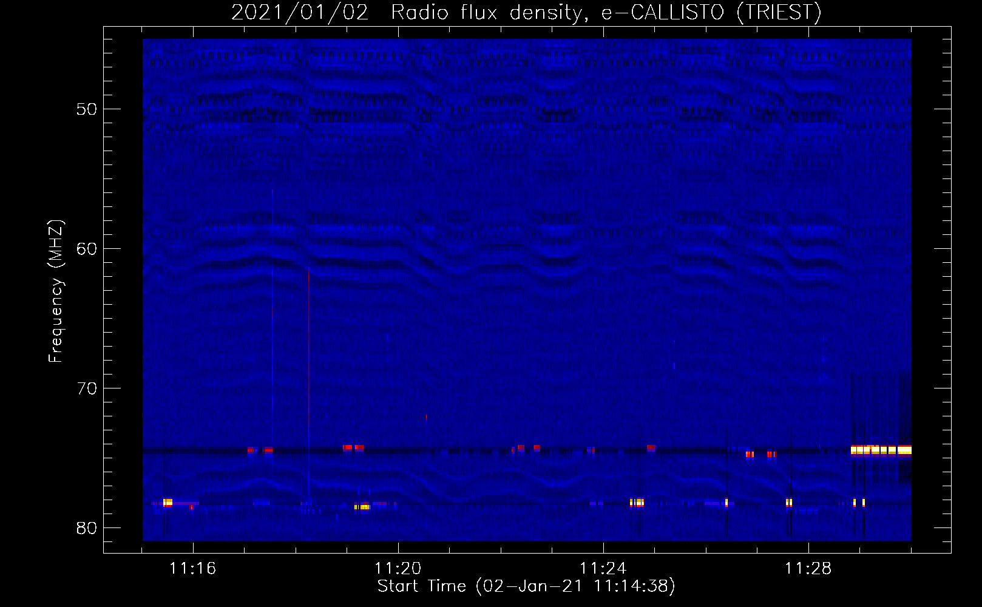The width and height of the screenshot is (982, 607).
Task: Click the "11:24" time tick label
Action: 603,569
